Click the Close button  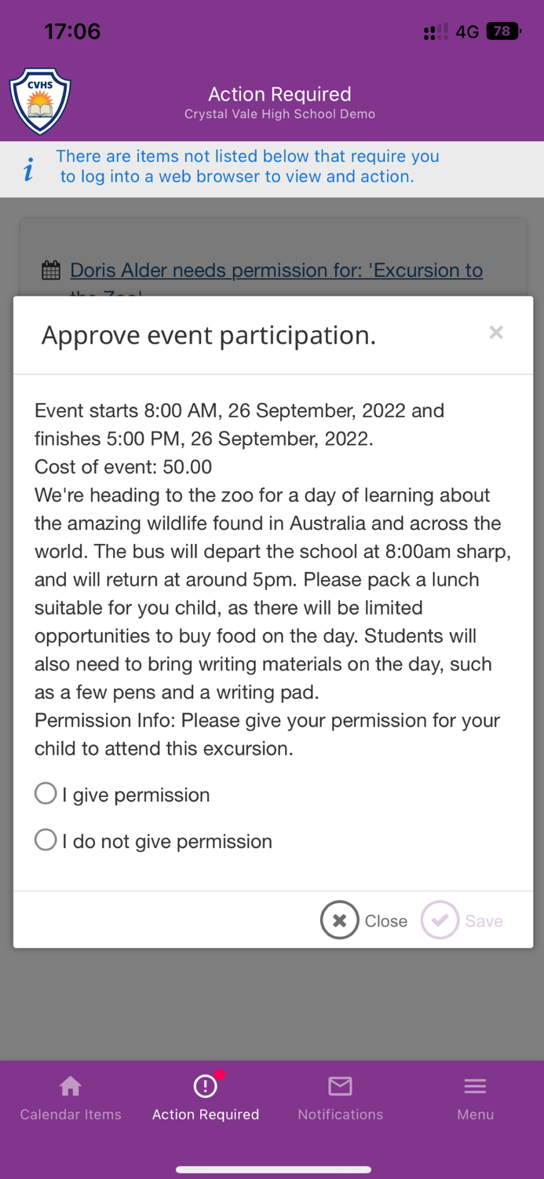click(385, 920)
